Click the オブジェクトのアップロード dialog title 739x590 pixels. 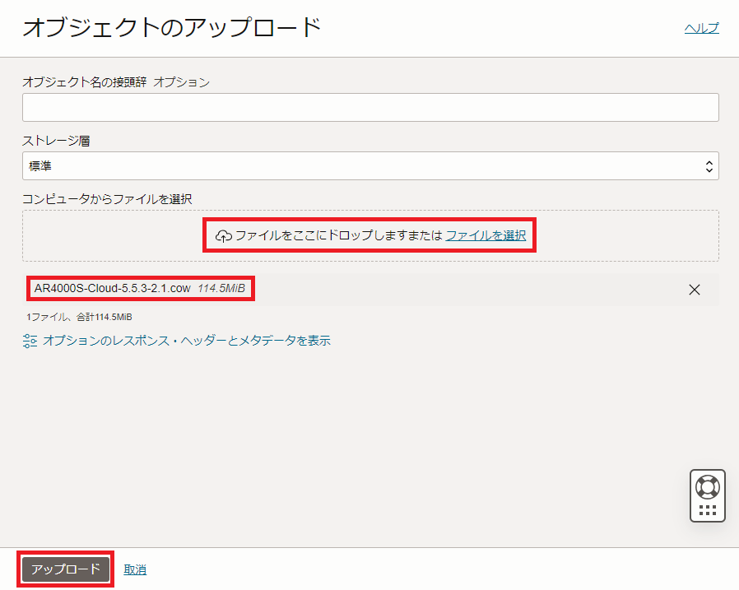coord(171,28)
